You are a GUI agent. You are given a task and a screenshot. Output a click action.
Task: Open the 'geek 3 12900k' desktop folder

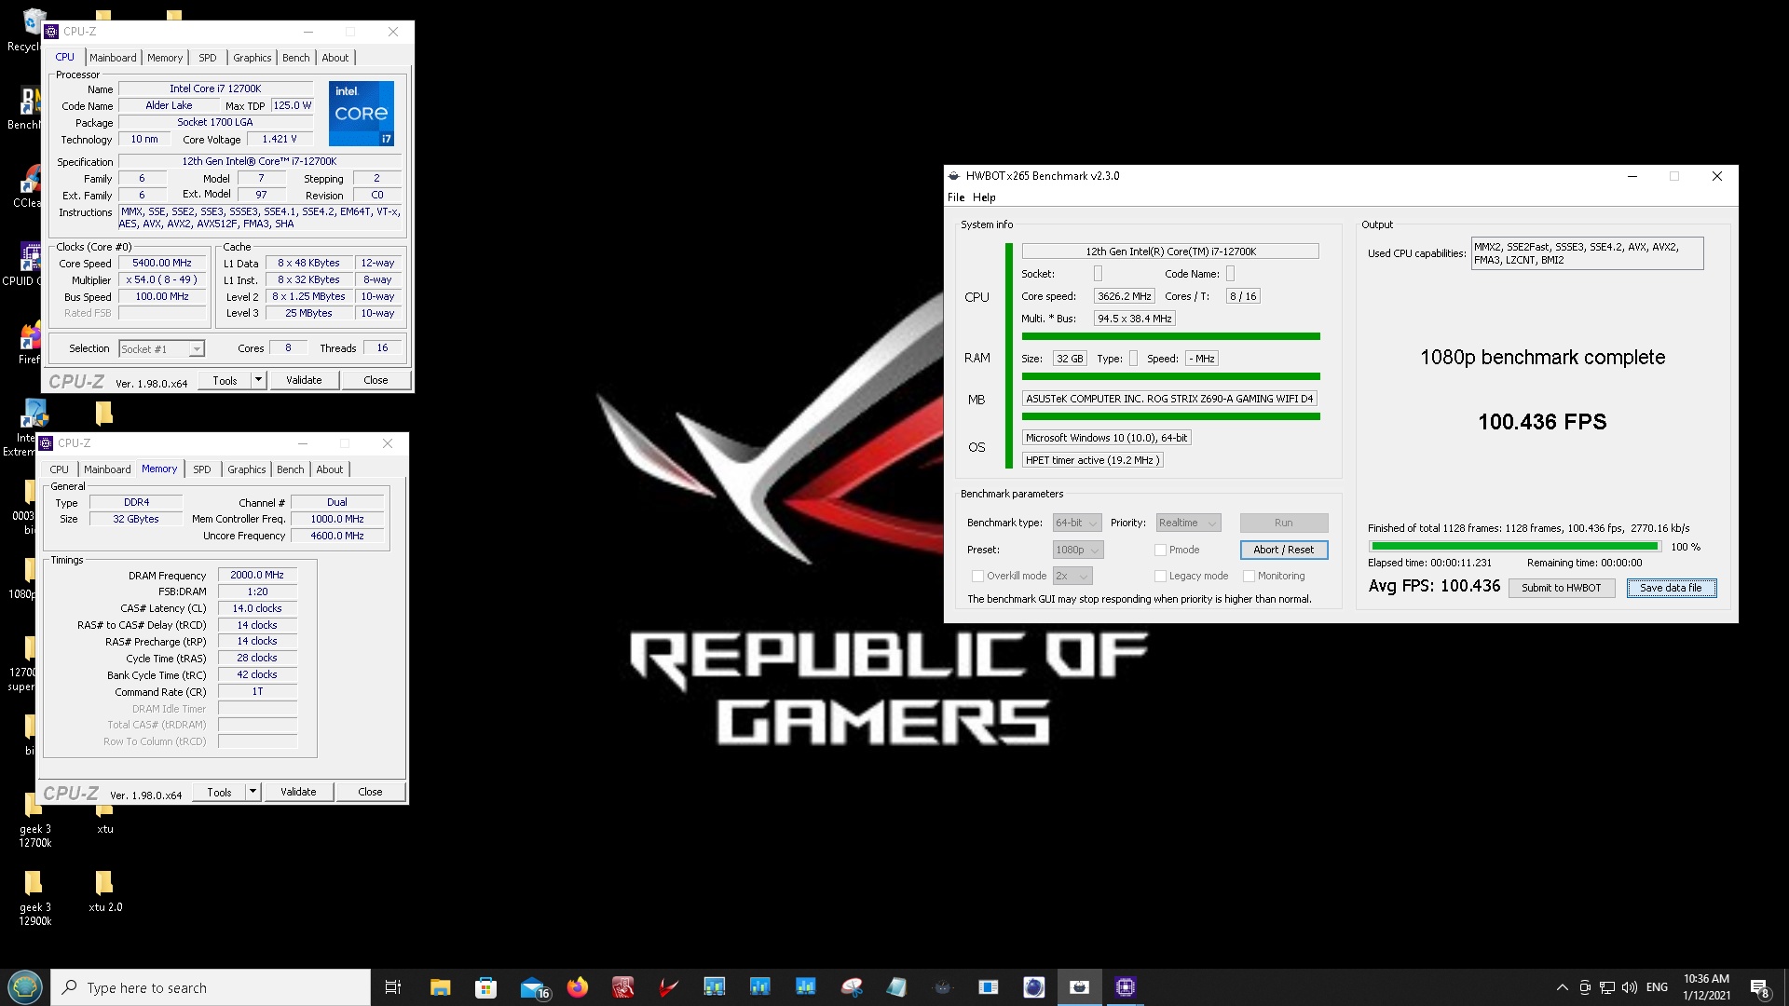[34, 898]
